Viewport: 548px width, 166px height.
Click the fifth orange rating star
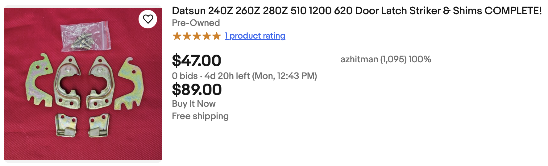pos(217,36)
